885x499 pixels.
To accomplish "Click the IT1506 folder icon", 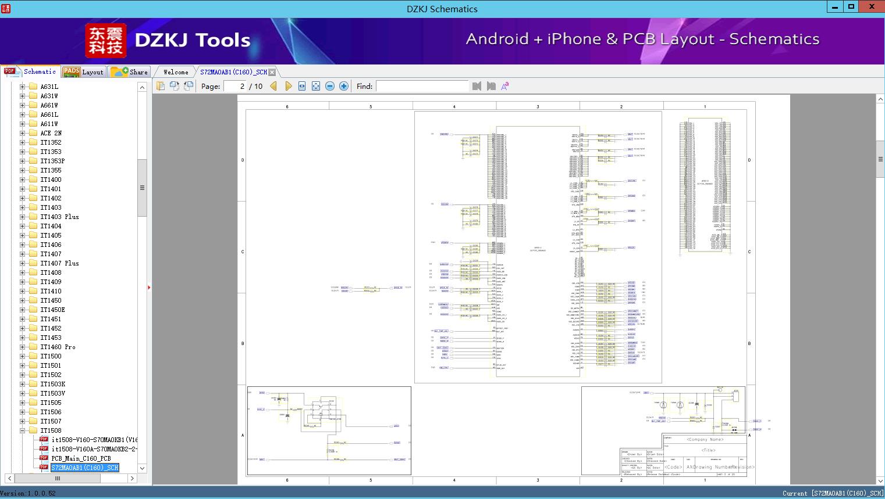I will 33,412.
